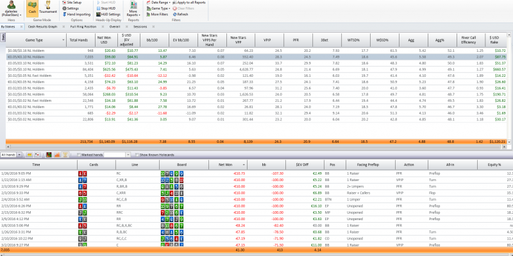Open the Sessions tab

point(140,27)
